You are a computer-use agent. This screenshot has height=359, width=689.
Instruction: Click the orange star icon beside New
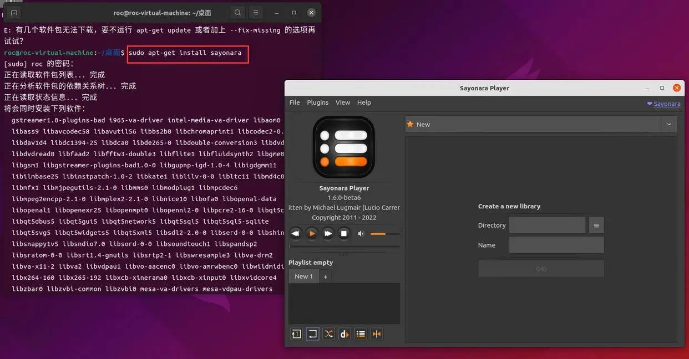click(410, 124)
